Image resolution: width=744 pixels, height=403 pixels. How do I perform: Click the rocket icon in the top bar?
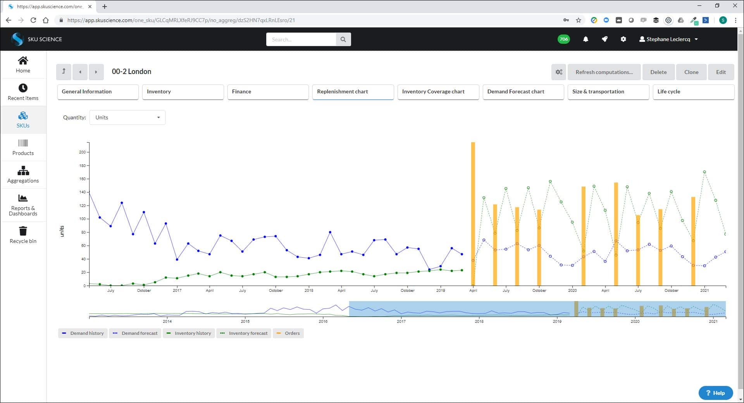(x=604, y=39)
